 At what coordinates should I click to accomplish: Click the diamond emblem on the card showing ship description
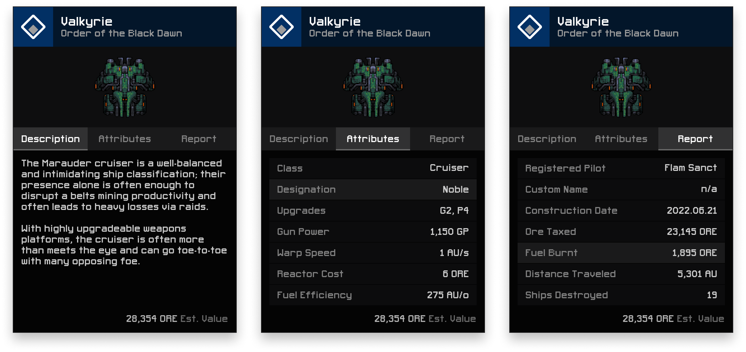(33, 27)
